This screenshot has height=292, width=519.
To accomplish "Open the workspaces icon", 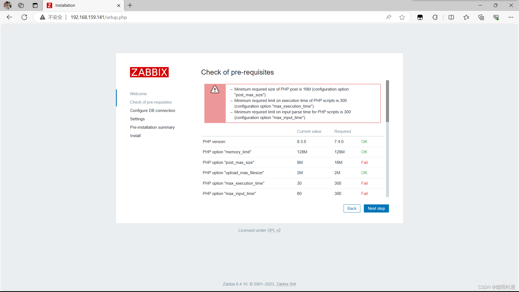I will (21, 5).
